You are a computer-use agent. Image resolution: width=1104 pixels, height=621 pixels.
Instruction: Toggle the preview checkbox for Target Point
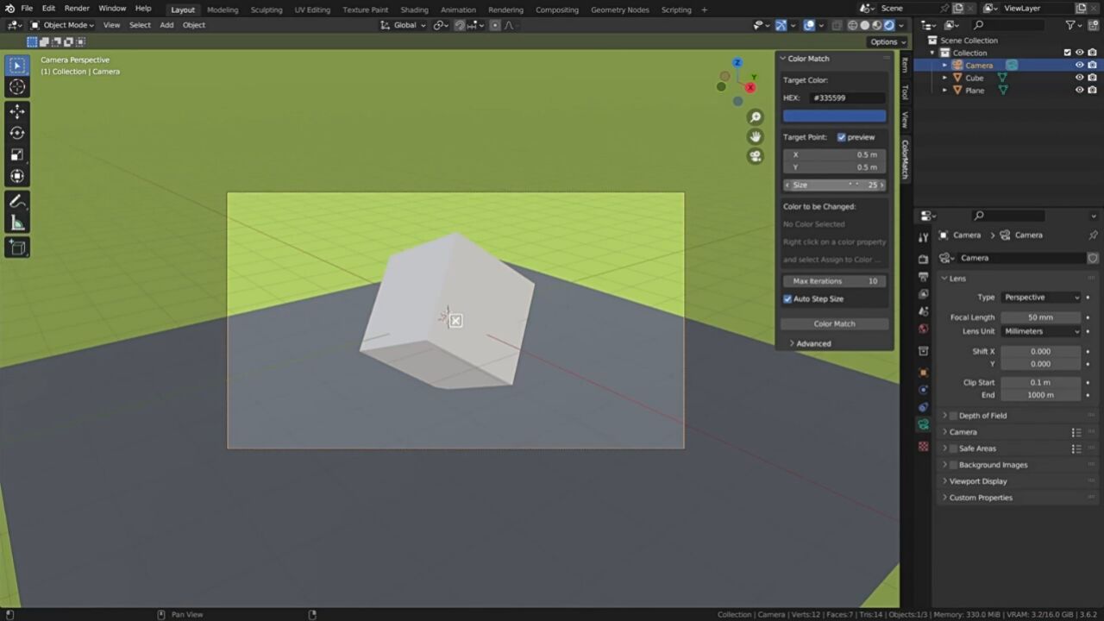pyautogui.click(x=842, y=136)
